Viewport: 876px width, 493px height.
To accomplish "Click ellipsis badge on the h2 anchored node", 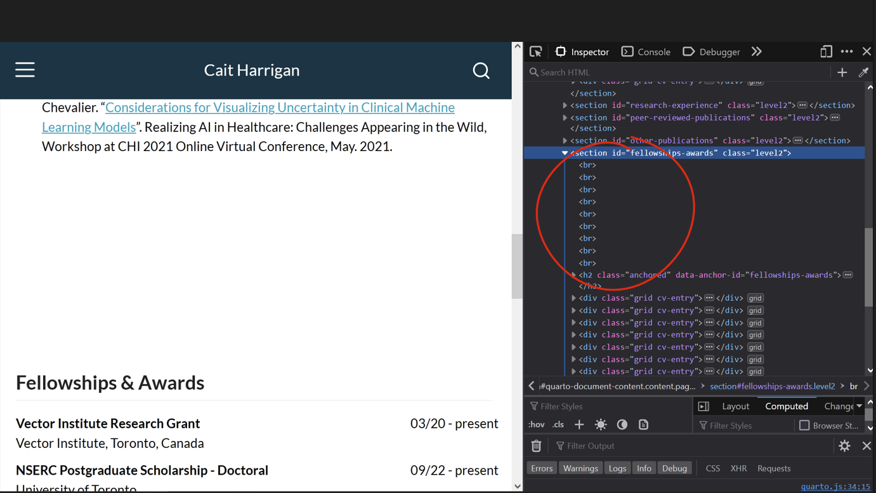I will click(x=847, y=275).
